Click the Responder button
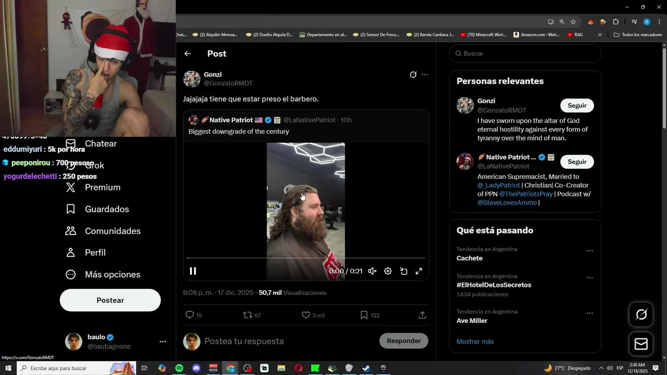Screen dimensions: 667x375 click(404, 341)
